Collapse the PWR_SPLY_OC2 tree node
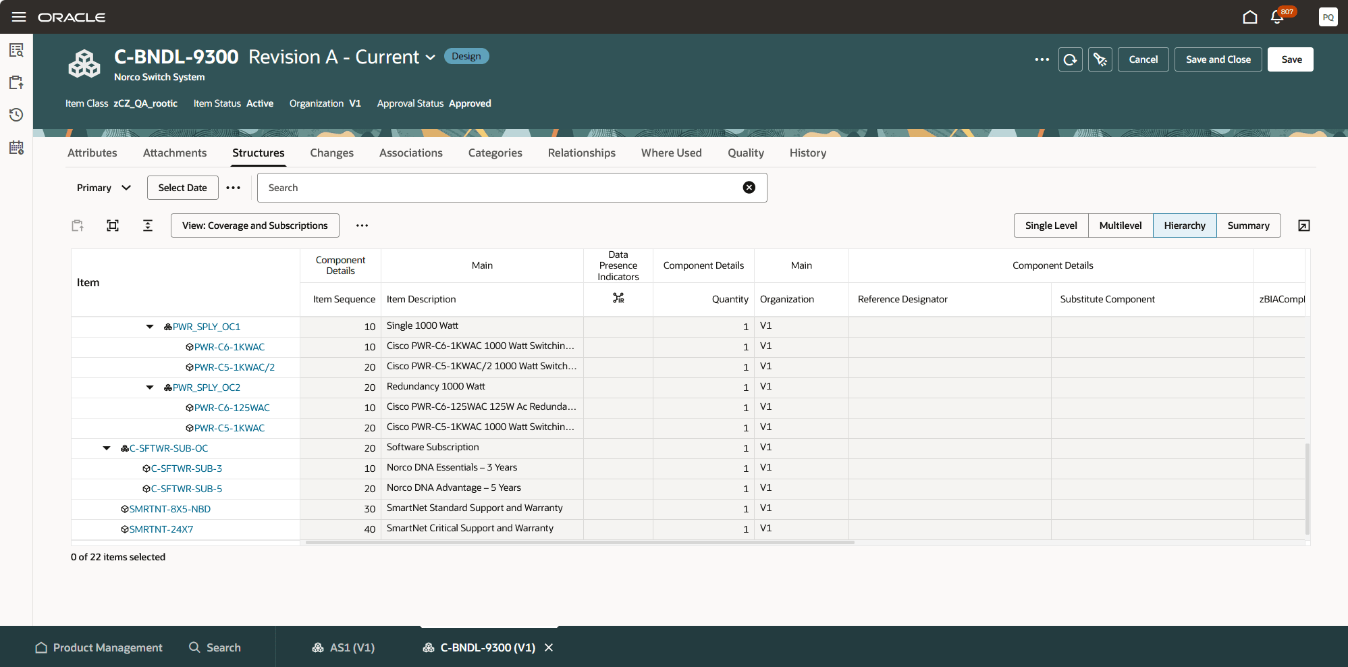Image resolution: width=1348 pixels, height=667 pixels. [150, 388]
